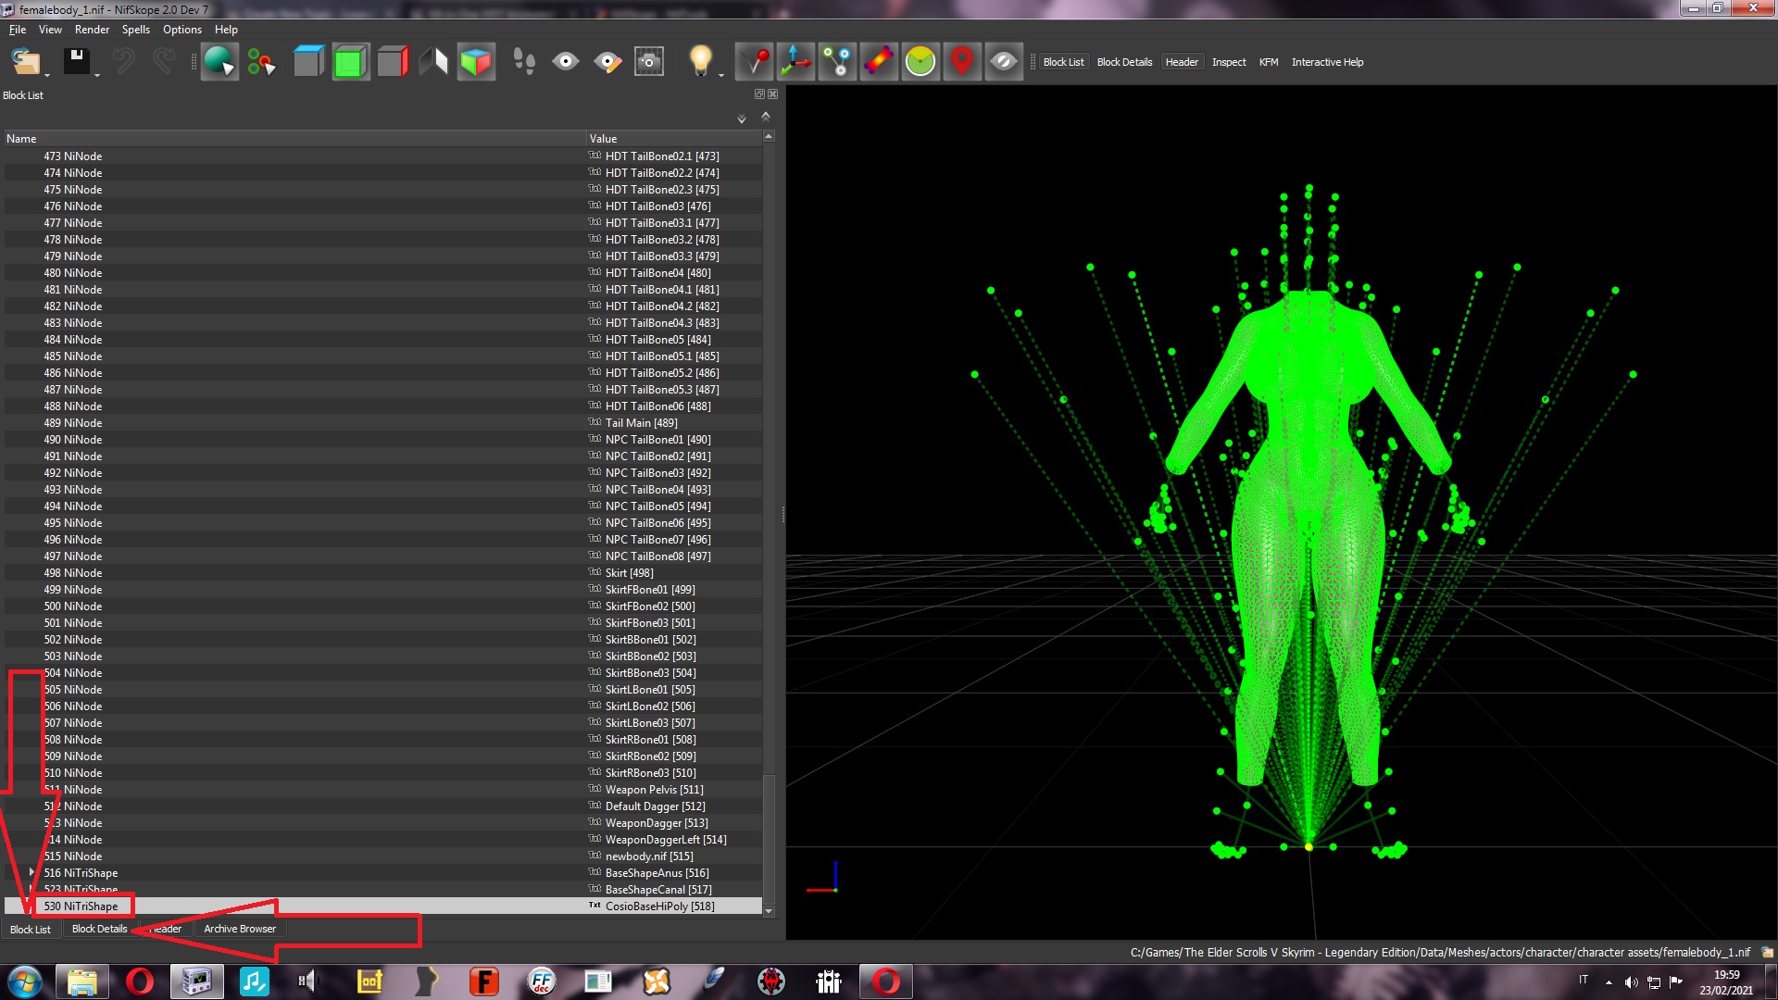The image size is (1778, 1000).
Task: Select the object picking tool icon
Action: coord(219,62)
